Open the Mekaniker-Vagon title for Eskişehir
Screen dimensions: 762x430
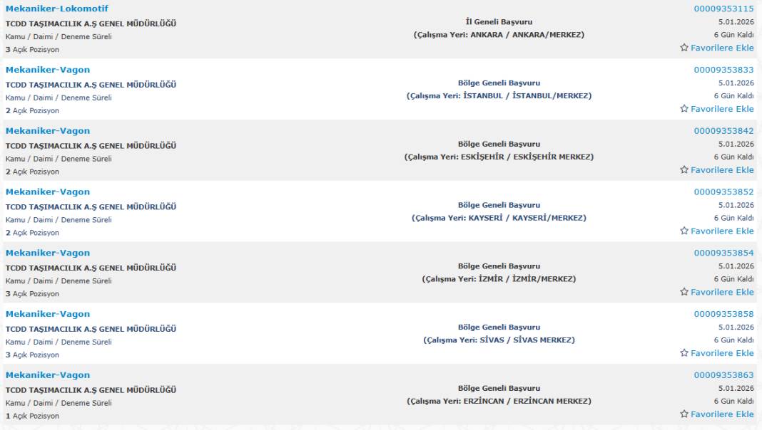tap(48, 131)
